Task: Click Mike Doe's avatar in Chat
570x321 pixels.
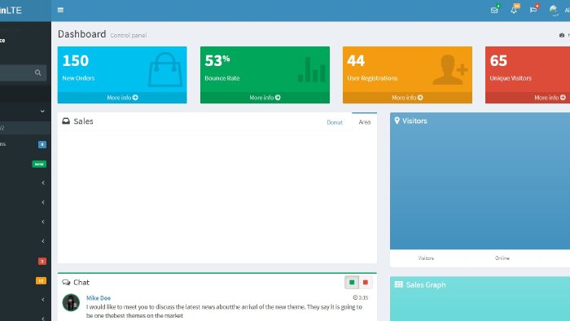Action: click(71, 302)
